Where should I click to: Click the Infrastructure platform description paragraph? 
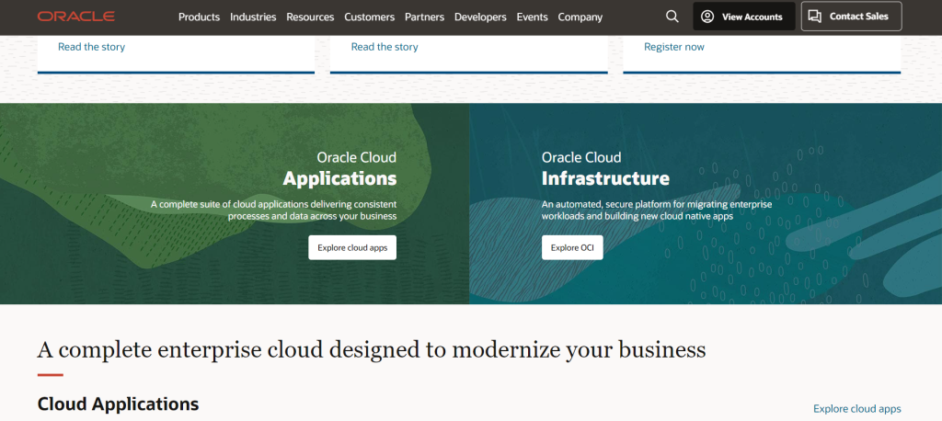pos(657,210)
